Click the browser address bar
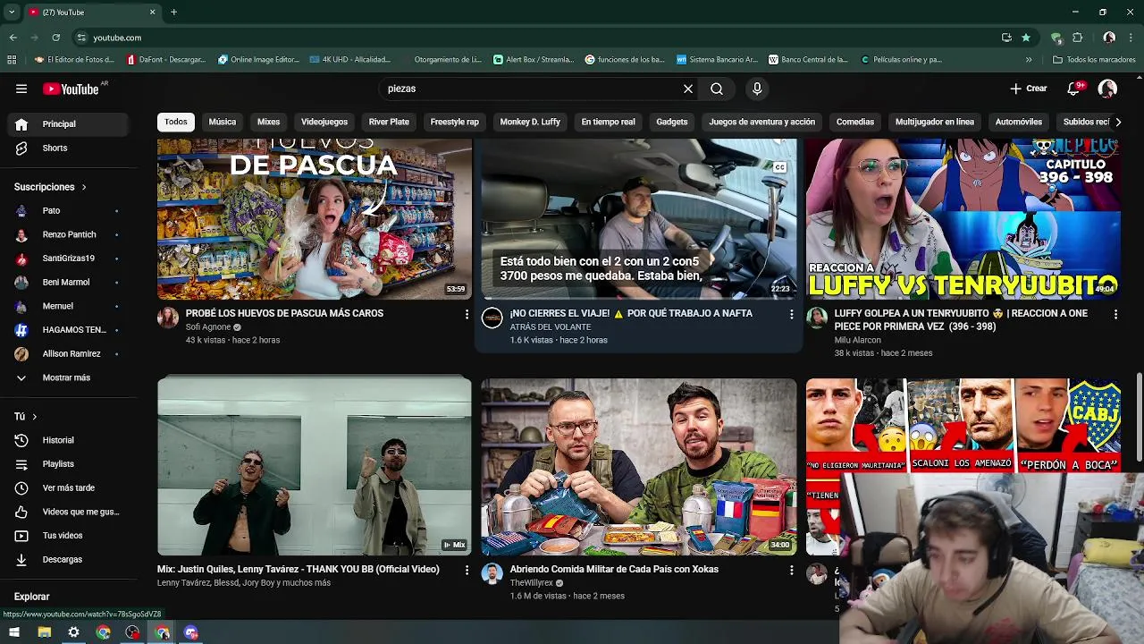This screenshot has width=1144, height=644. click(536, 38)
